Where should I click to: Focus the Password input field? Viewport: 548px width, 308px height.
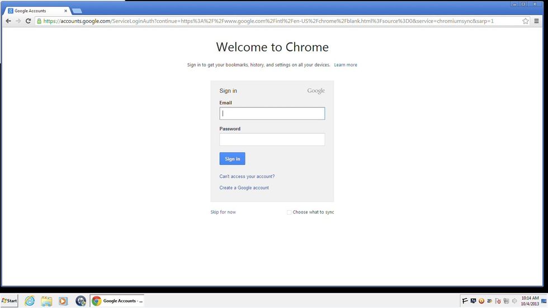[x=272, y=140]
